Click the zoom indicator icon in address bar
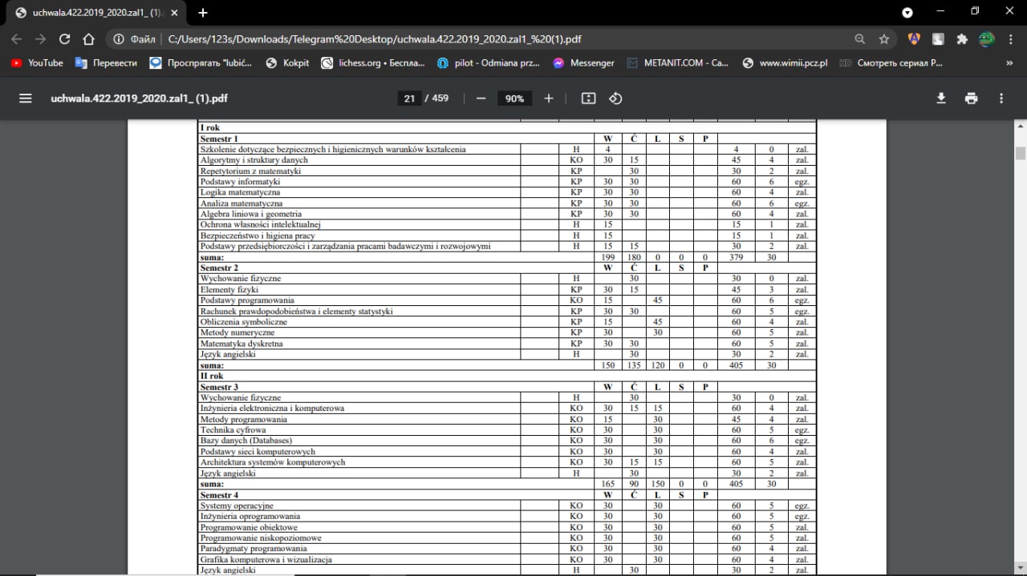1027x576 pixels. 860,38
